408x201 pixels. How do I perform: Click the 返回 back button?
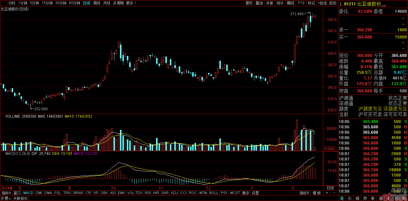[x=332, y=3]
